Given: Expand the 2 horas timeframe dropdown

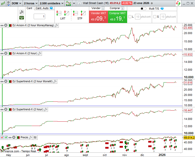Looking at the screenshot, I should tap(31, 3).
